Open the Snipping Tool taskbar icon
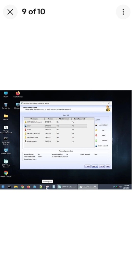The height and width of the screenshot is (256, 132). (x=47, y=187)
